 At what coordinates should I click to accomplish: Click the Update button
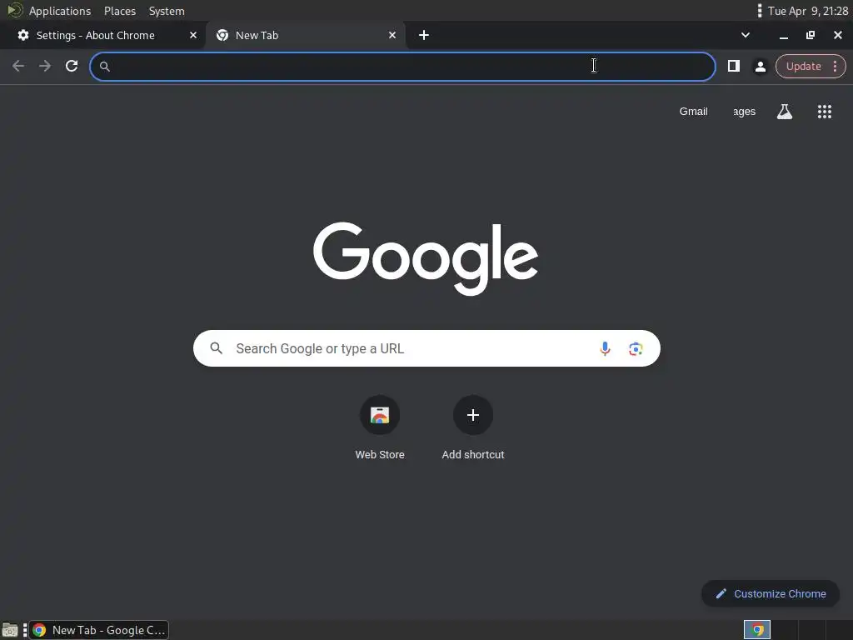pyautogui.click(x=803, y=67)
